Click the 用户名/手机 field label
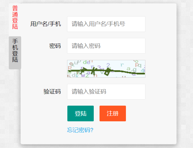Image resolution: width=193 pixels, height=148 pixels. coord(46,24)
